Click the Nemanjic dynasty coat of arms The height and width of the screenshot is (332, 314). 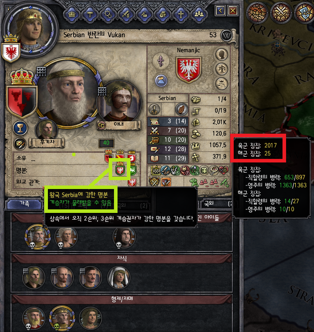click(188, 69)
